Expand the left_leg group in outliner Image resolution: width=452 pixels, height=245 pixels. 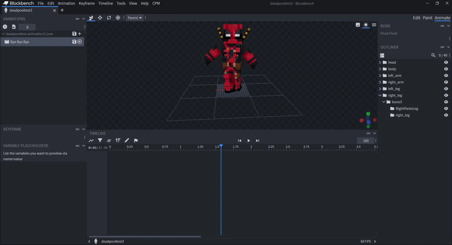[380, 89]
